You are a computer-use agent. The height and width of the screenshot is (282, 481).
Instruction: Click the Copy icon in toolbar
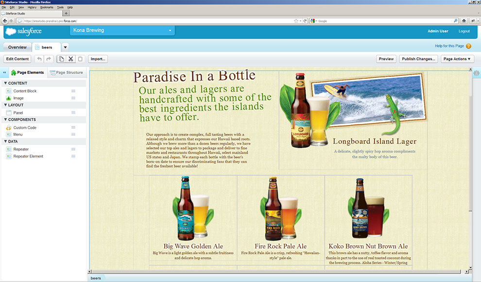click(x=61, y=59)
